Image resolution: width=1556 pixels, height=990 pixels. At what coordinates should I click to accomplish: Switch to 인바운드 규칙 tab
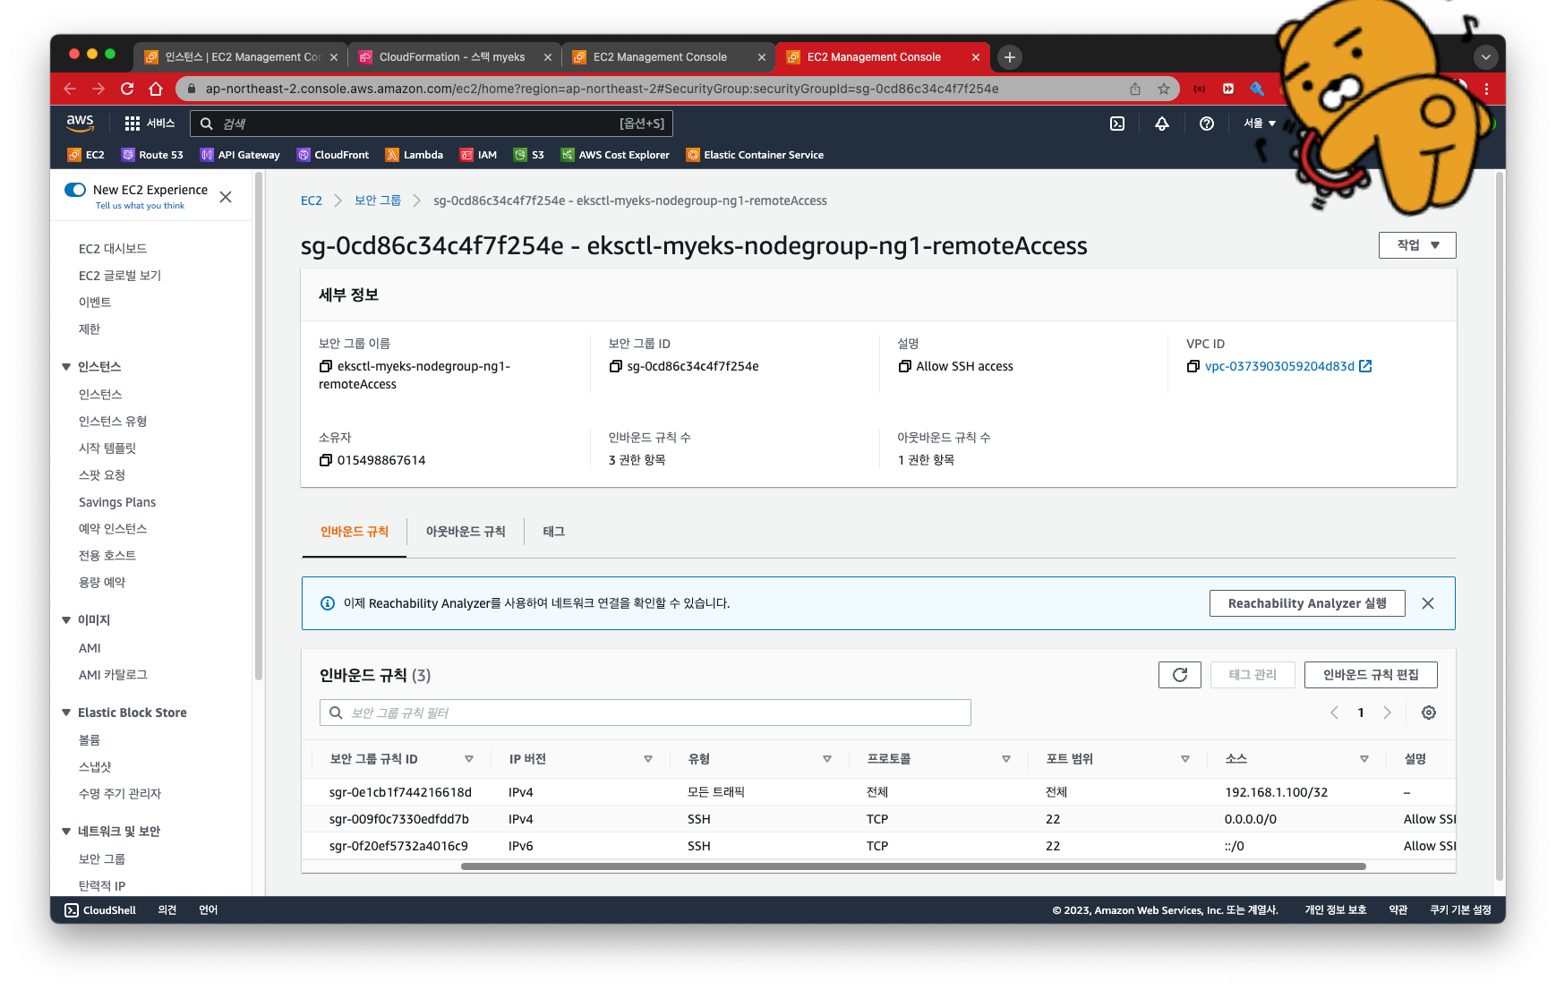click(355, 532)
